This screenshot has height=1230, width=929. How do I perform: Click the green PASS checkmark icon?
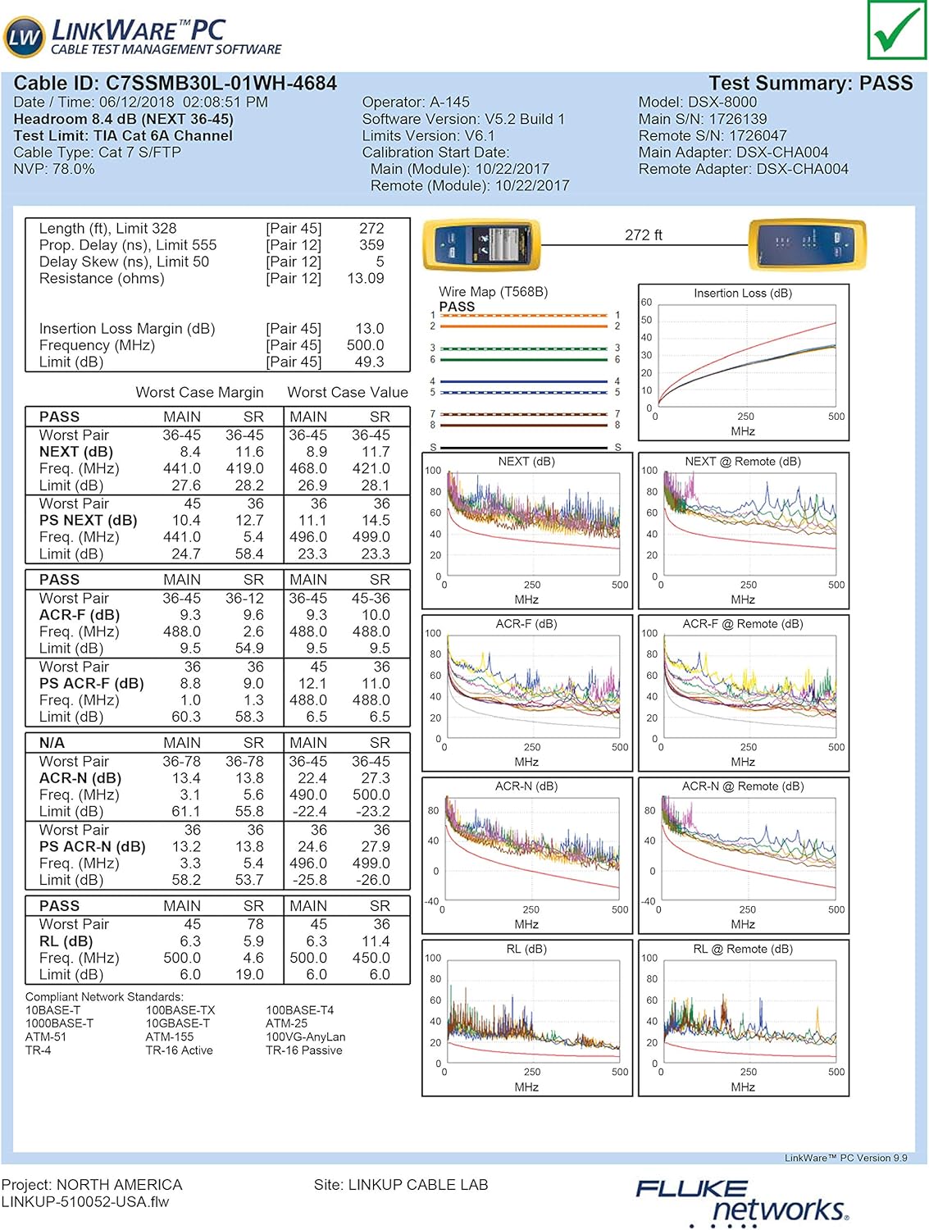(x=896, y=30)
